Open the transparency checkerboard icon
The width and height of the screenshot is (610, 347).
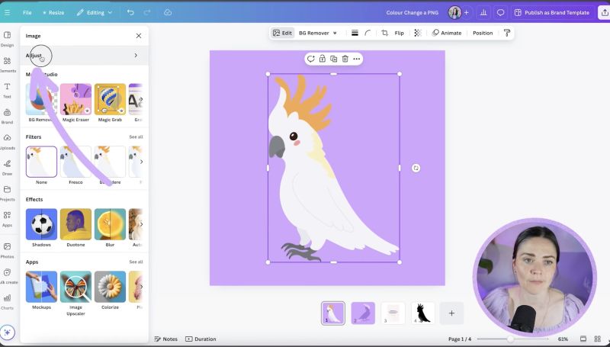click(x=417, y=33)
